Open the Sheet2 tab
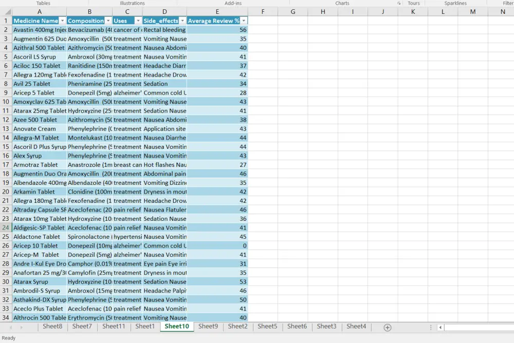This screenshot has height=343, width=514. 237,326
